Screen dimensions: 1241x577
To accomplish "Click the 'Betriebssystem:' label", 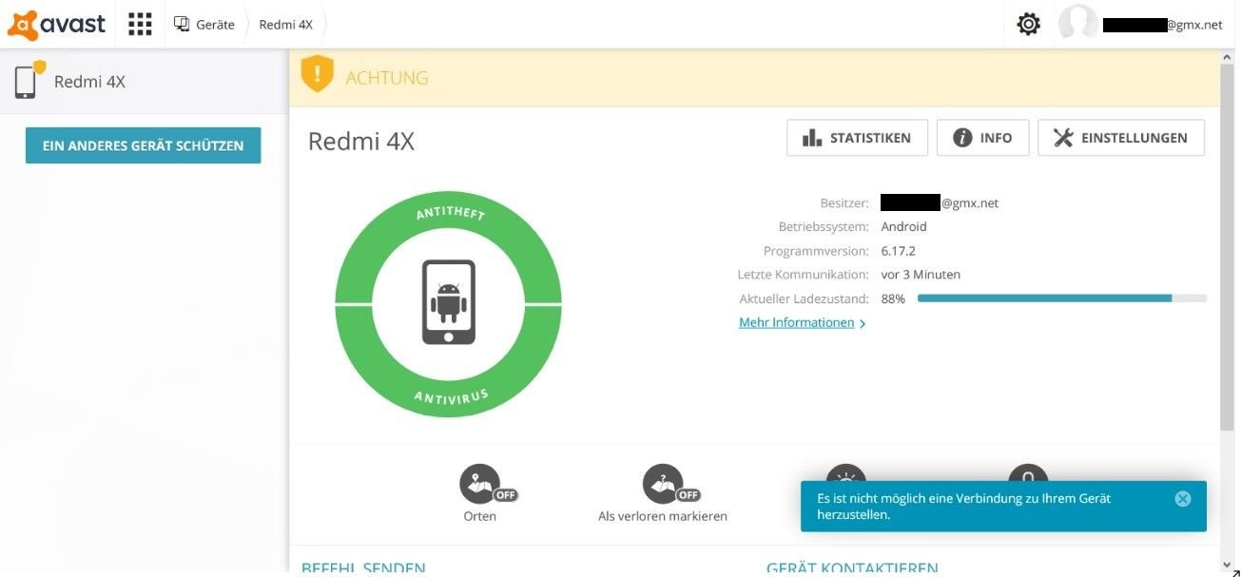I will tap(824, 227).
